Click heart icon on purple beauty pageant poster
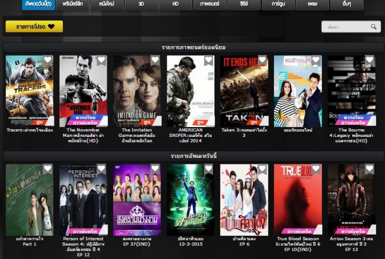 point(155,168)
